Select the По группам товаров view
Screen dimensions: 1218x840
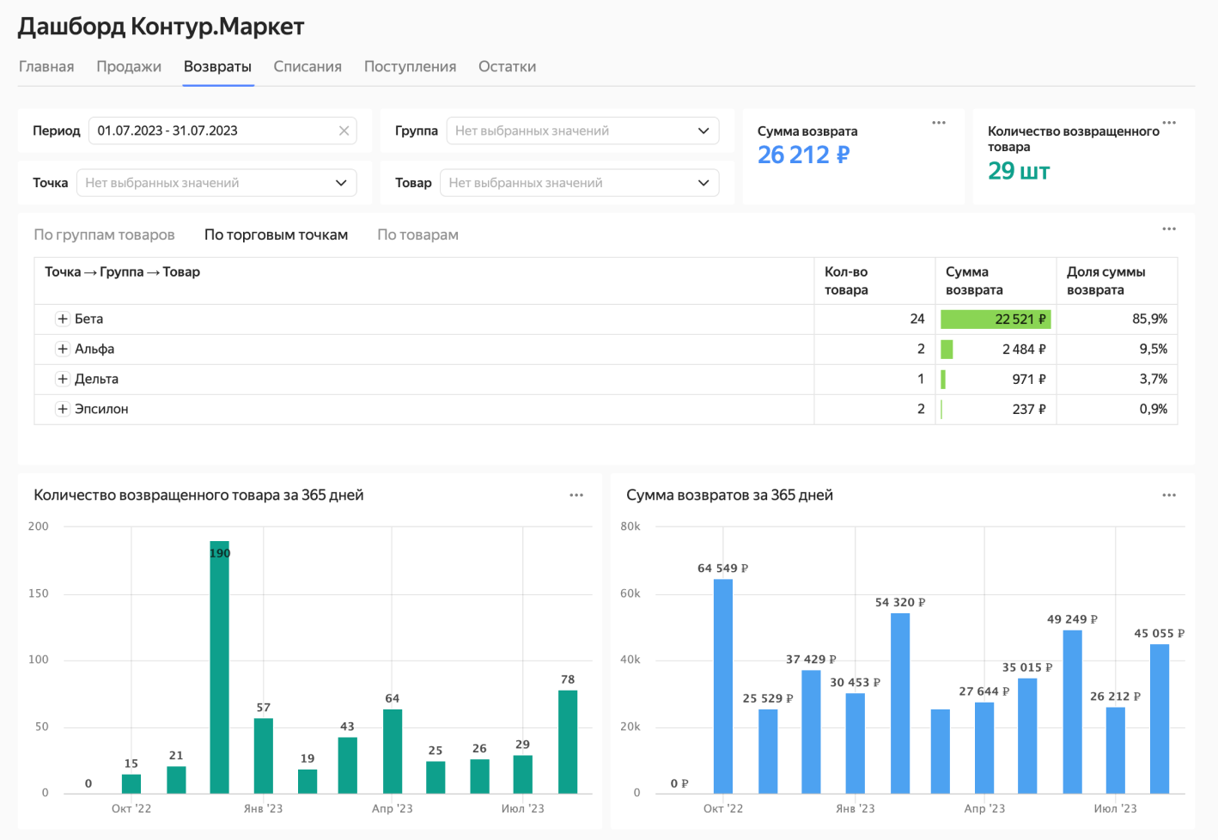[x=104, y=234]
